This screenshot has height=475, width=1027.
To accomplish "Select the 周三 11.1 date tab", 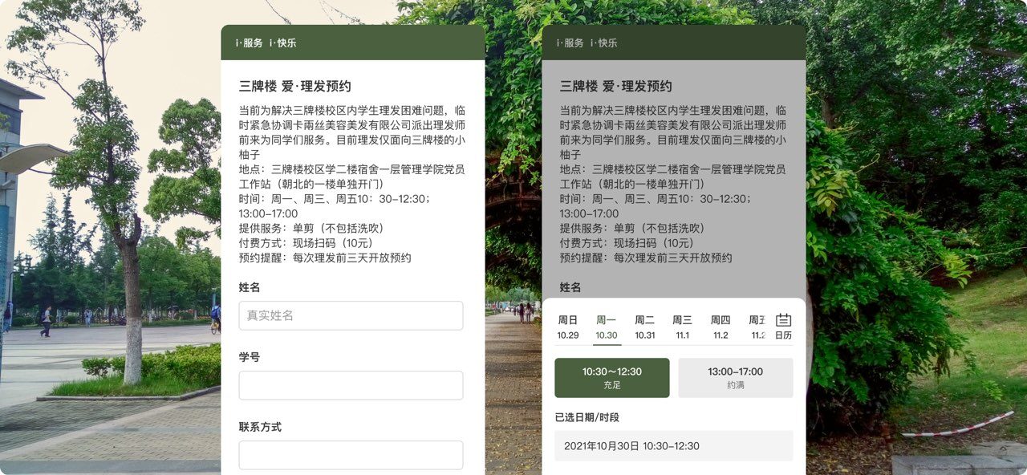I will coord(682,327).
